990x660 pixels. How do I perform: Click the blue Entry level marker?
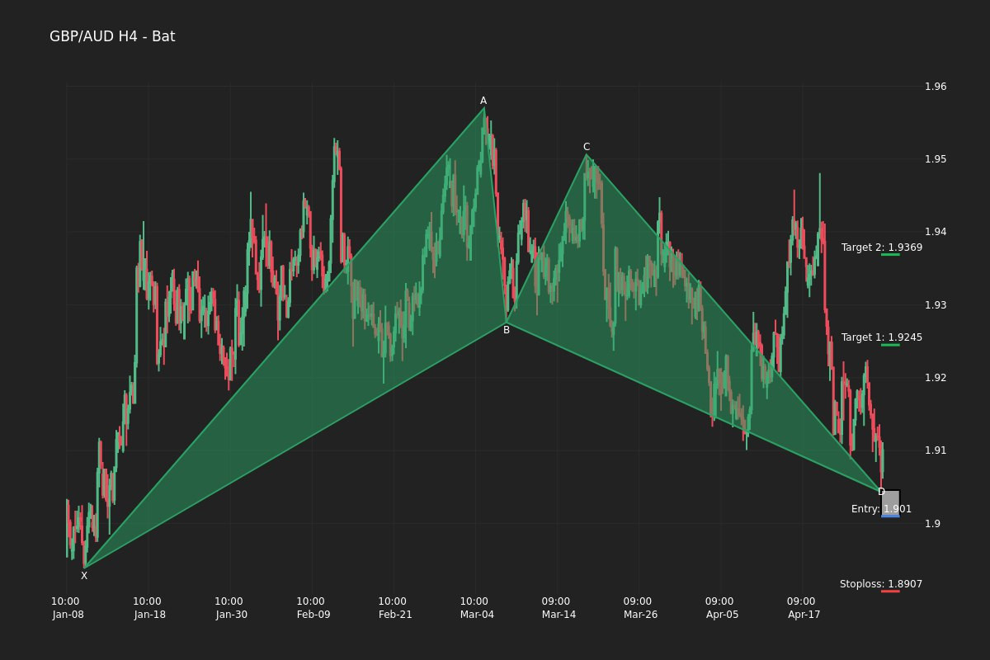click(890, 516)
